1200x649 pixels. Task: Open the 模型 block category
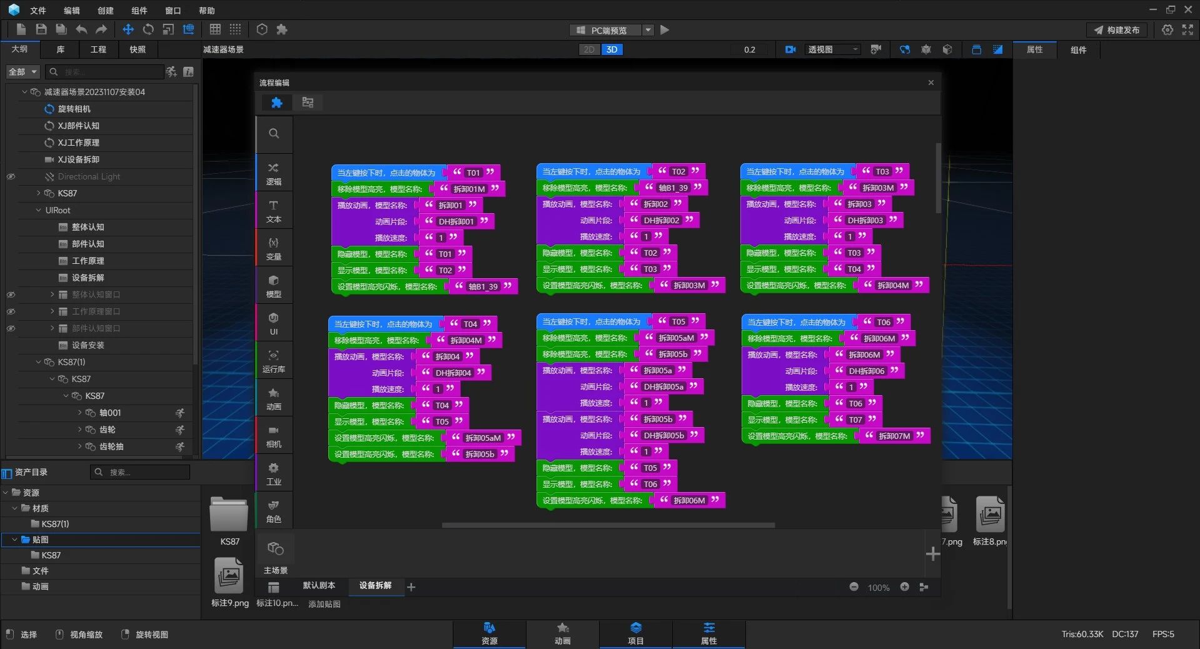tap(274, 286)
